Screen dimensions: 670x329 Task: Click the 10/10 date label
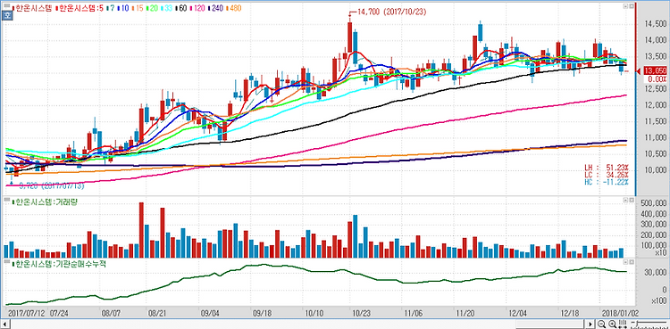point(314,313)
